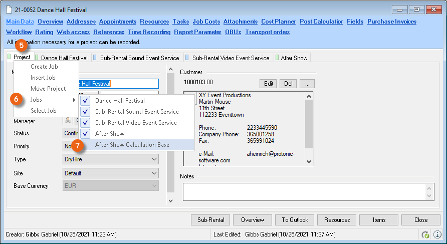The image size is (447, 244).
Task: Switch to Sub-Rental Video Event Service tab
Action: [230, 58]
